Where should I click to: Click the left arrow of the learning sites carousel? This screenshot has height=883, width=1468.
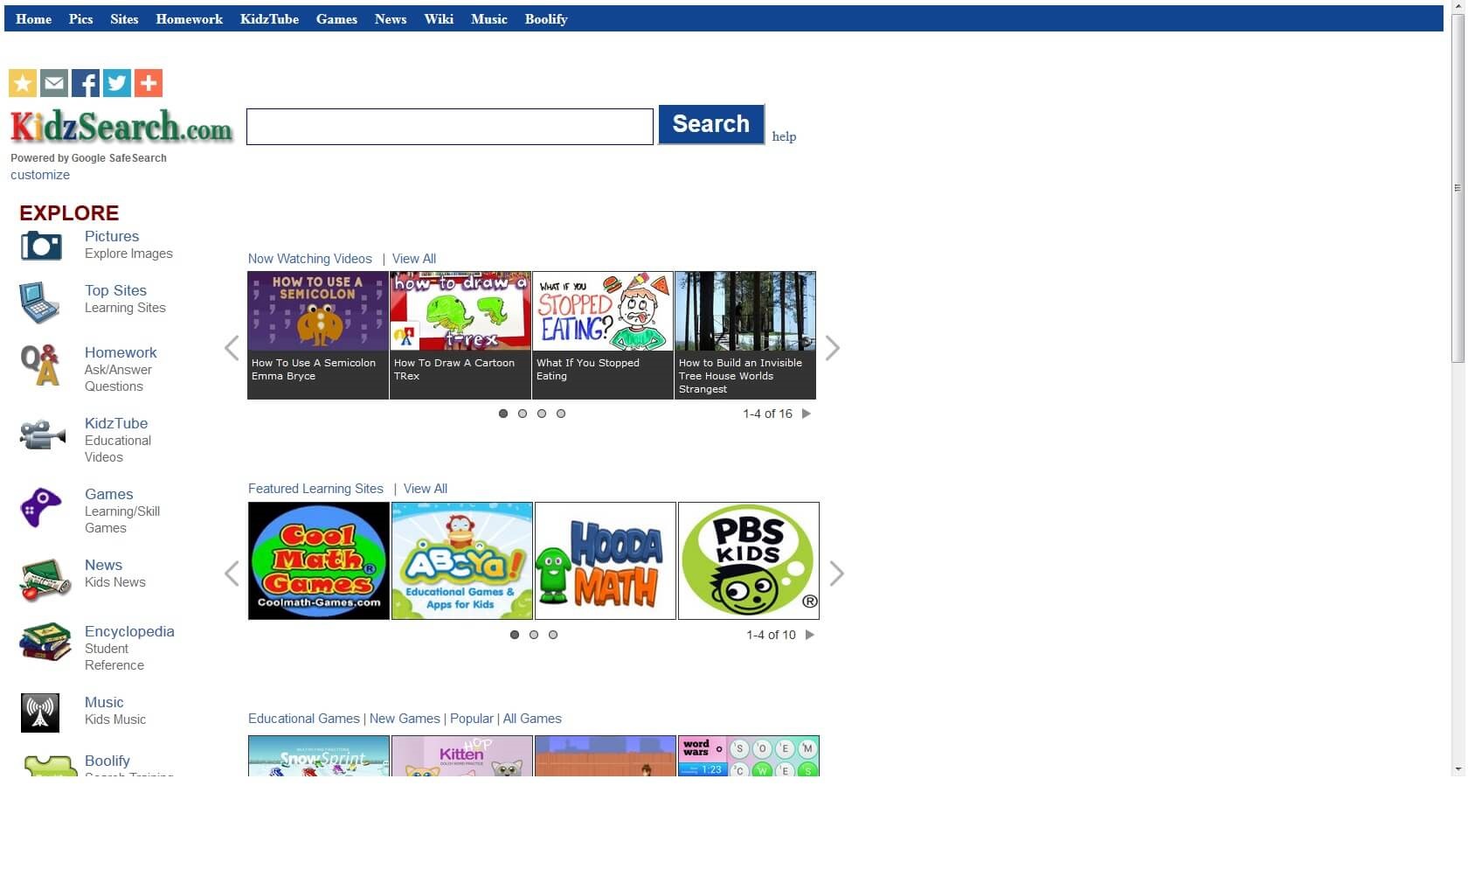[x=232, y=574]
